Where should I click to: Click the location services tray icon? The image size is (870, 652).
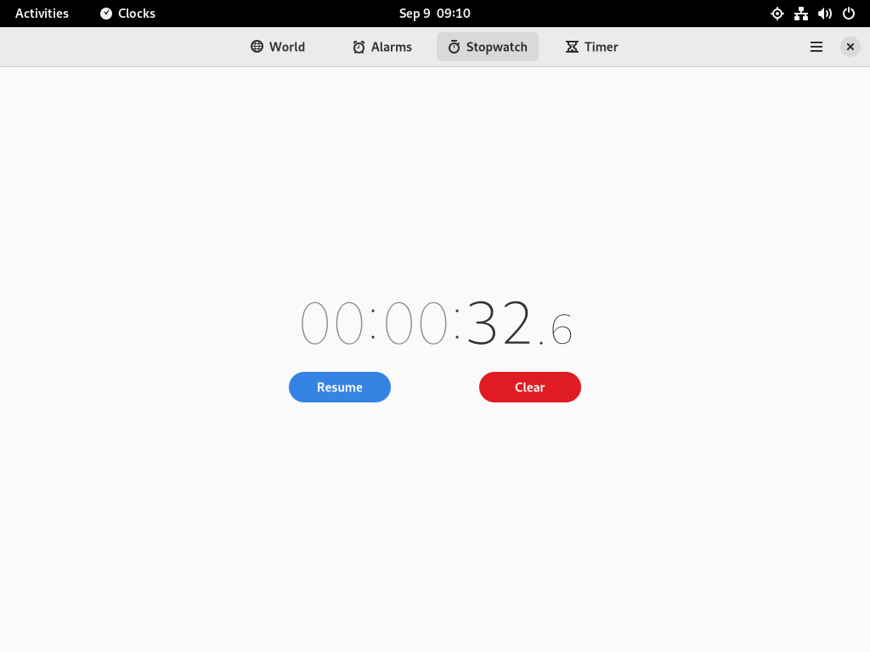(x=777, y=14)
